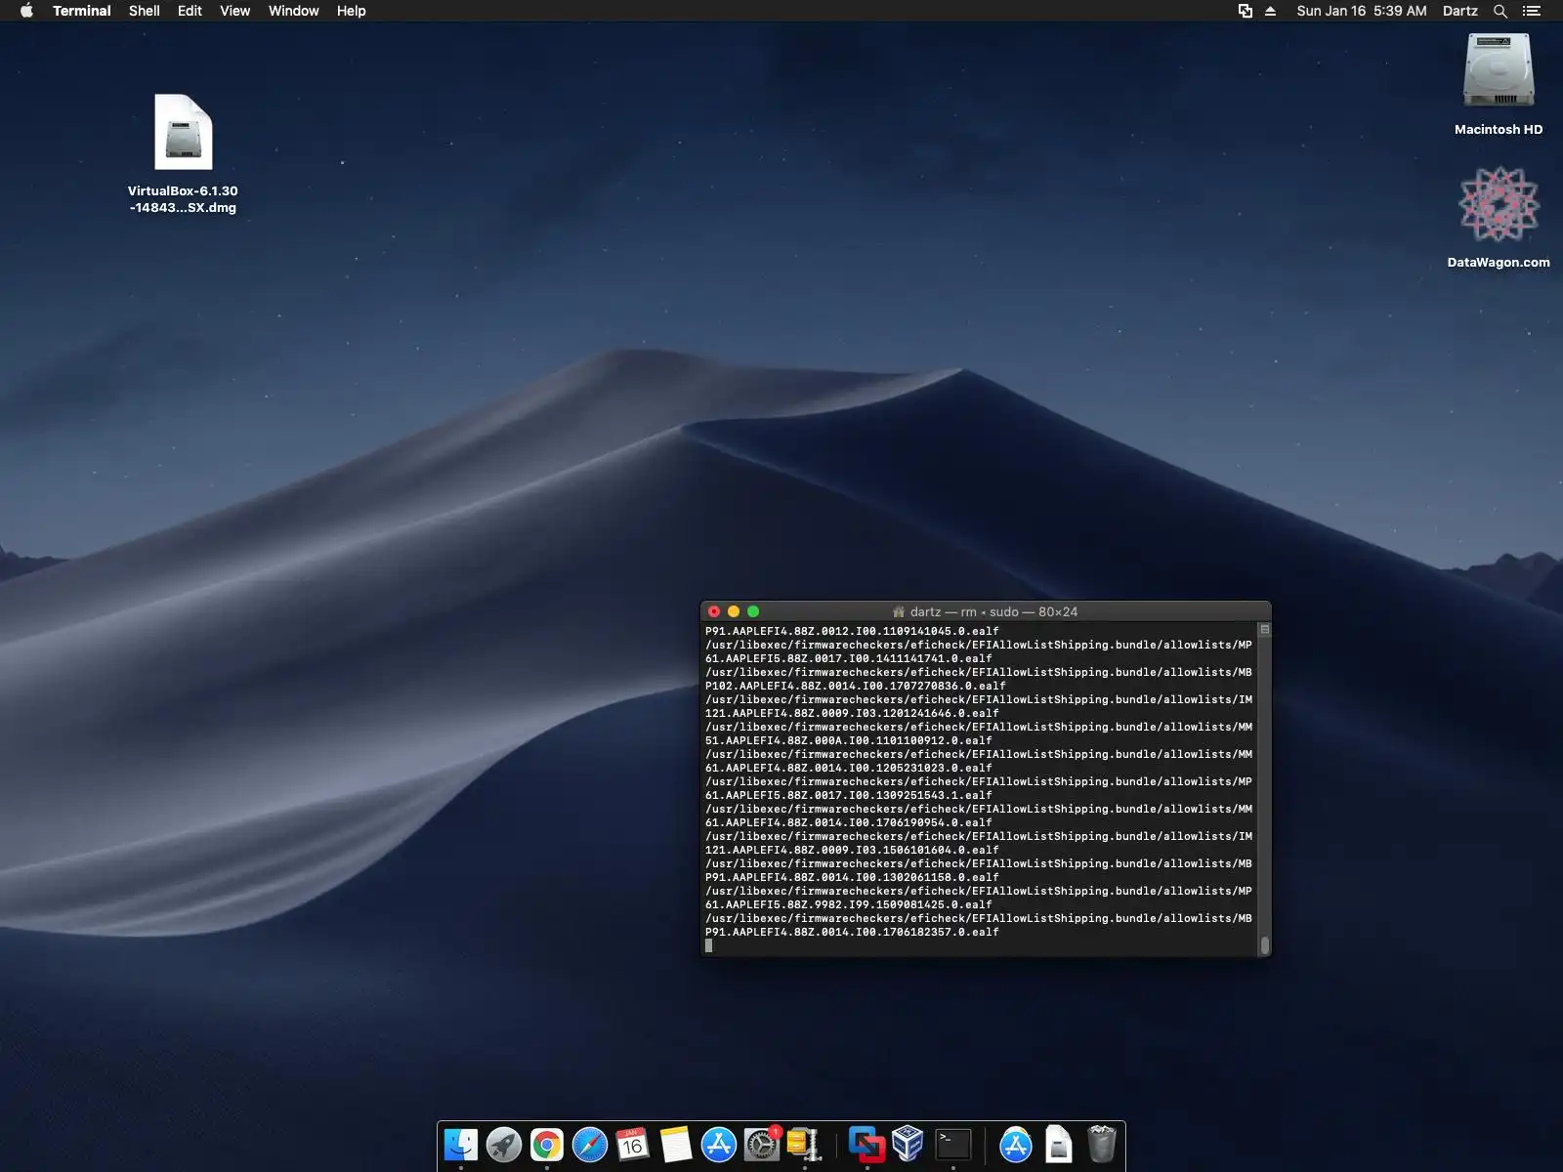Open the Notification Center
This screenshot has width=1563, height=1172.
[x=1532, y=11]
